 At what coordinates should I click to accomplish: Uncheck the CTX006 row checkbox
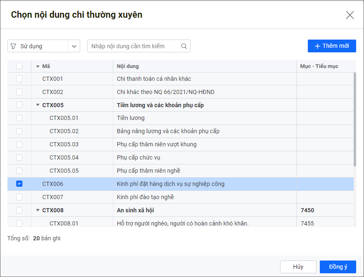pos(19,184)
